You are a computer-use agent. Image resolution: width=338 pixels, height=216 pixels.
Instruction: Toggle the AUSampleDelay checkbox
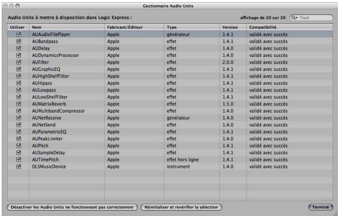19,152
